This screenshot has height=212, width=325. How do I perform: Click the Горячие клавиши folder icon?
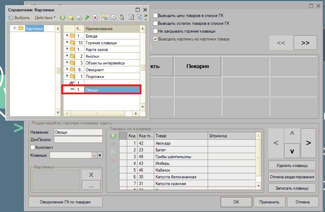72,43
